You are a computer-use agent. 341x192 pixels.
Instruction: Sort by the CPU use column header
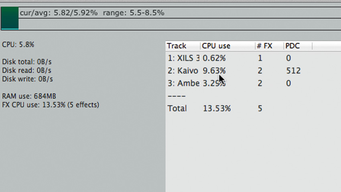point(227,46)
